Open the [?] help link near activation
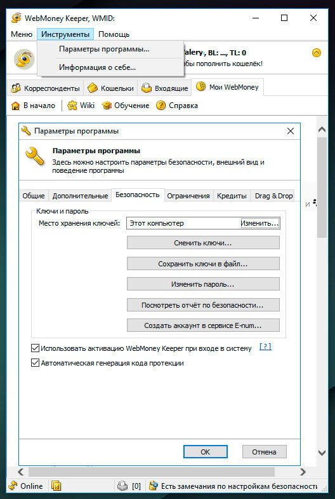Image resolution: width=335 pixels, height=499 pixels. (265, 346)
